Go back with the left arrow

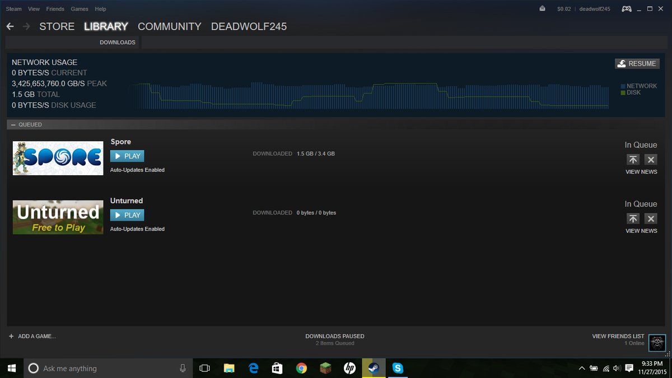(10, 26)
